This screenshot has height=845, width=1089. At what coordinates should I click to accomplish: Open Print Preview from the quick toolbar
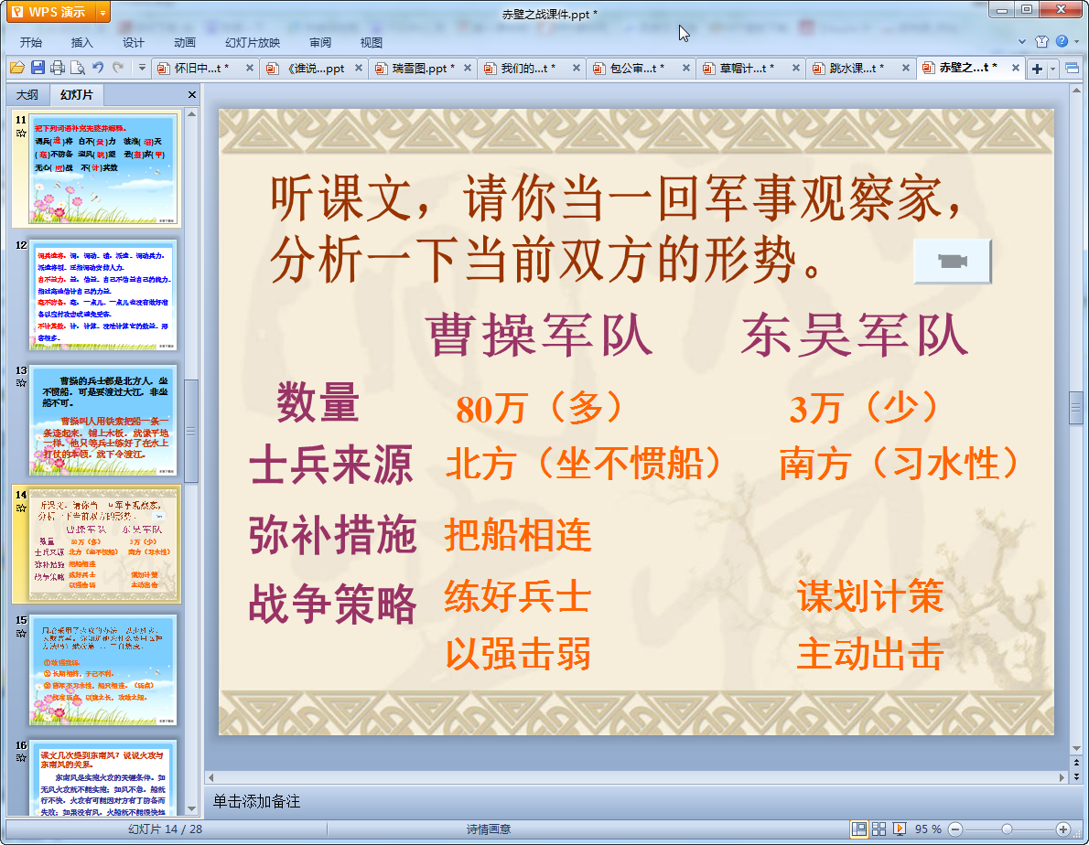coord(78,68)
